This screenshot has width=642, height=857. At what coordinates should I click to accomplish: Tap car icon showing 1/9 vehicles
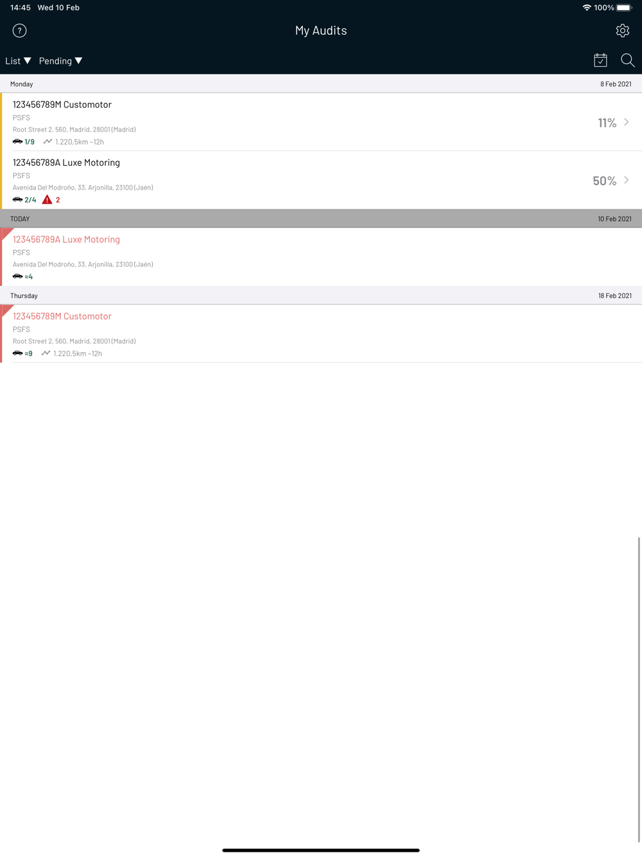pyautogui.click(x=17, y=141)
